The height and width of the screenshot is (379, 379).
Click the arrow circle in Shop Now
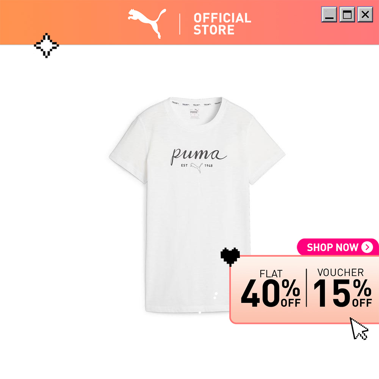coord(367,247)
